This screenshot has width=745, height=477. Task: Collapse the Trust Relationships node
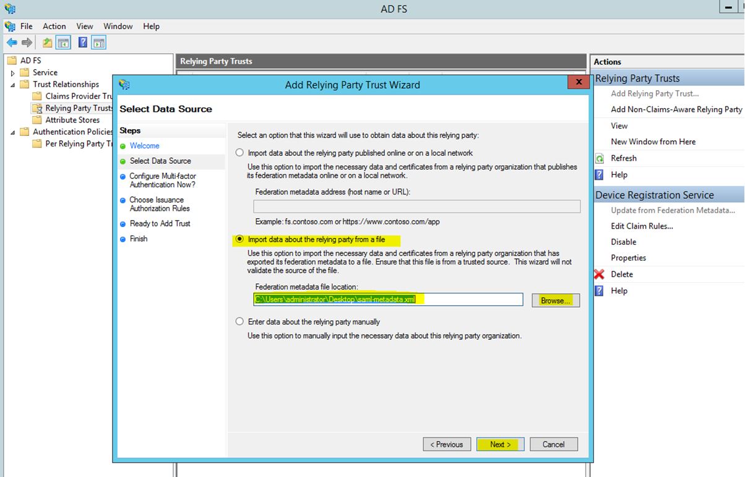tap(13, 85)
